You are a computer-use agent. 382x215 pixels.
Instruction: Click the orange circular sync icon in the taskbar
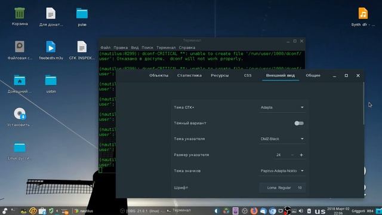(x=33, y=211)
